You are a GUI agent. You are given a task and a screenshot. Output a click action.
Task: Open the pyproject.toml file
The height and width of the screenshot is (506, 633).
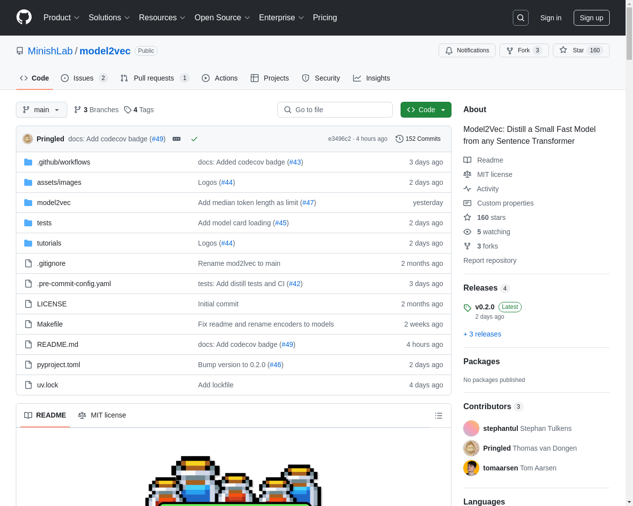point(58,365)
